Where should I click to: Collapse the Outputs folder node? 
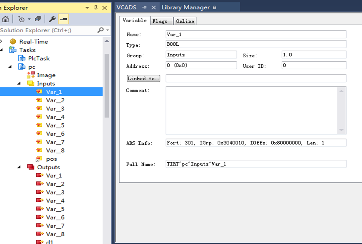pos(20,167)
